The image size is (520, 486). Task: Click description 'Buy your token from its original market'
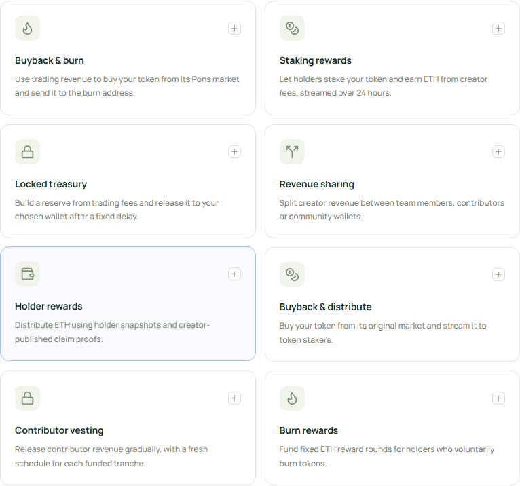(x=383, y=333)
